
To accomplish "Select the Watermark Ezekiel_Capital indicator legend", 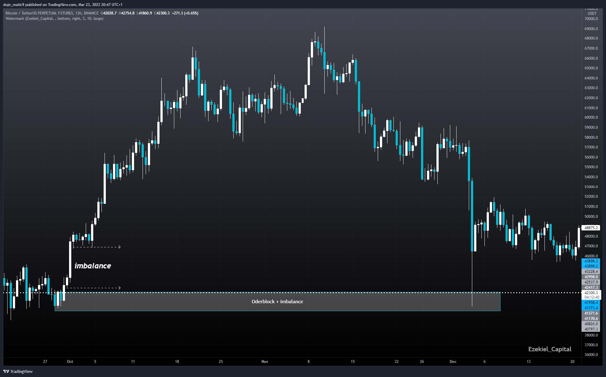I will 54,19.
